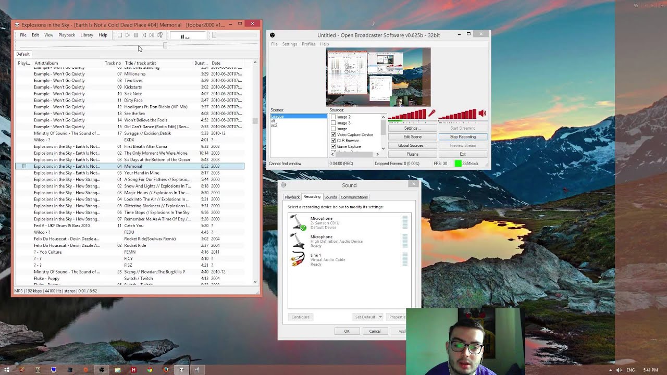Mute desktop audio speaker icon in OBS
Viewport: 667px width, 375px height.
pyautogui.click(x=482, y=113)
